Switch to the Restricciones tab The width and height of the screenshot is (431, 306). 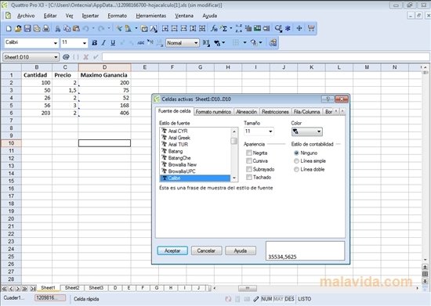point(275,112)
